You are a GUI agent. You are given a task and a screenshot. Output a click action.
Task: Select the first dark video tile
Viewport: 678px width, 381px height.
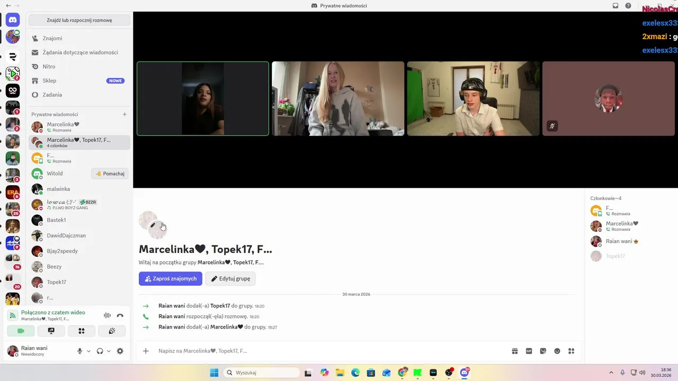[x=203, y=98]
